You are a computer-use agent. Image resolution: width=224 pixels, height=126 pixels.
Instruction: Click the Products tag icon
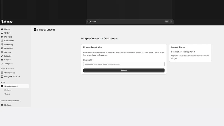[x=2, y=37]
